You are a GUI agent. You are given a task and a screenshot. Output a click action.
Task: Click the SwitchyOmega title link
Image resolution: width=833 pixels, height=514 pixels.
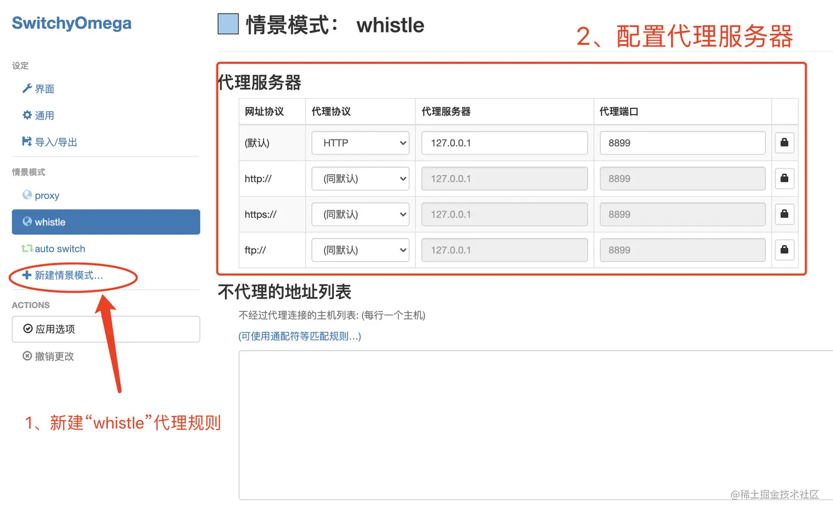pyautogui.click(x=72, y=23)
